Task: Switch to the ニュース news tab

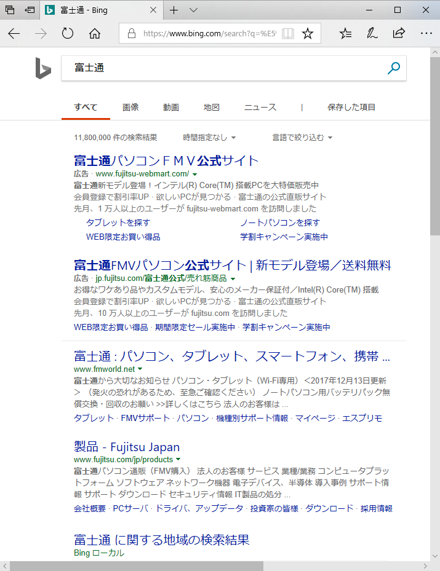Action: [x=260, y=107]
